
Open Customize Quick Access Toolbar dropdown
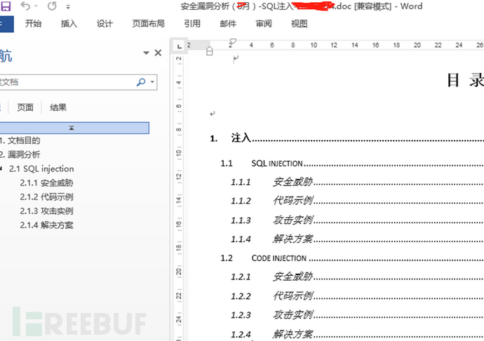pos(68,6)
